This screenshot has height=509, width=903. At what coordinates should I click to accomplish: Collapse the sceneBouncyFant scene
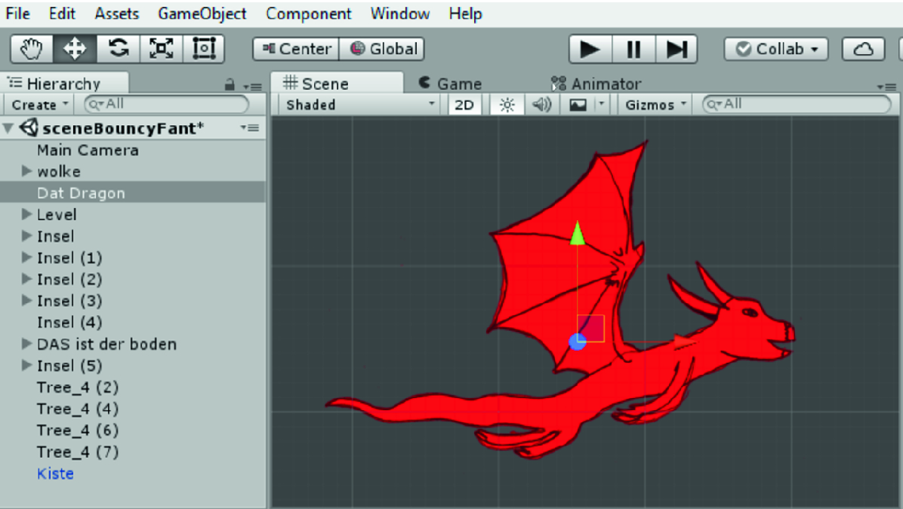click(8, 127)
